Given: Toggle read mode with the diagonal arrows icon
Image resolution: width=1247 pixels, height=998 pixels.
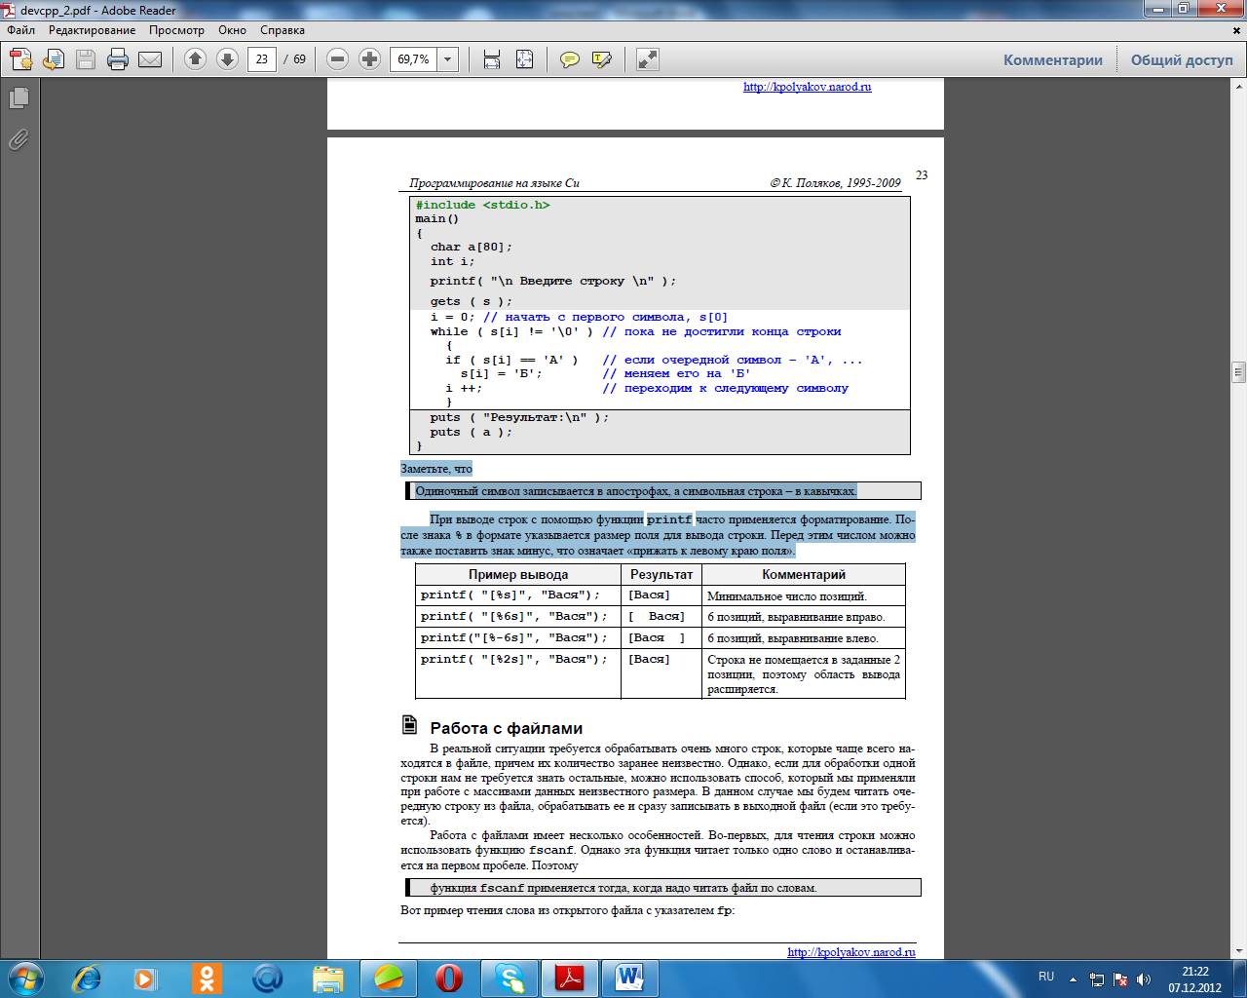Looking at the screenshot, I should 648,59.
